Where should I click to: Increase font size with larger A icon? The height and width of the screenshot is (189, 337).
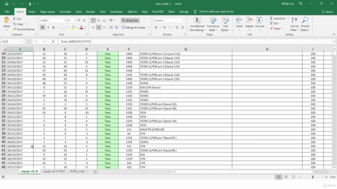click(79, 20)
